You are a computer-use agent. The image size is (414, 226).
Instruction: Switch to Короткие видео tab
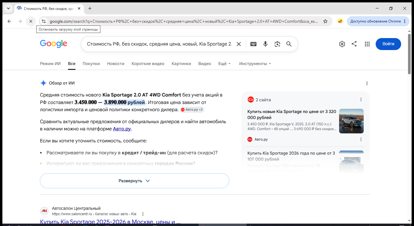coord(148,64)
